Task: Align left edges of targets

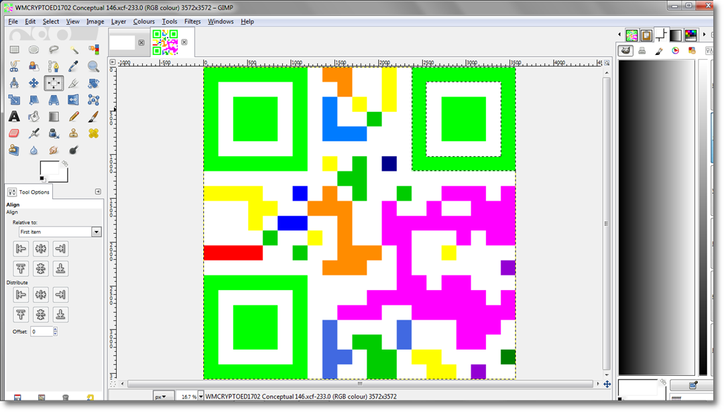Action: click(x=21, y=249)
